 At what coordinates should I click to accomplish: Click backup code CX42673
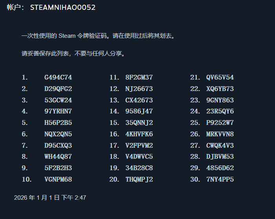139,100
